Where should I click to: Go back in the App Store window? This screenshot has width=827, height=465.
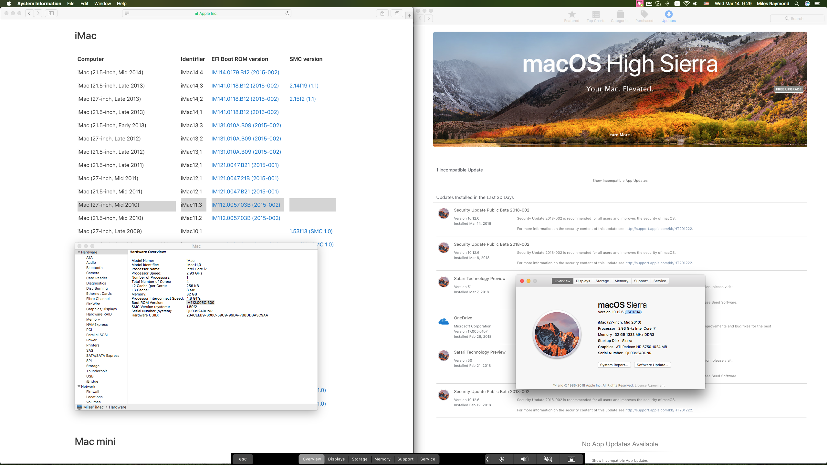click(x=420, y=18)
